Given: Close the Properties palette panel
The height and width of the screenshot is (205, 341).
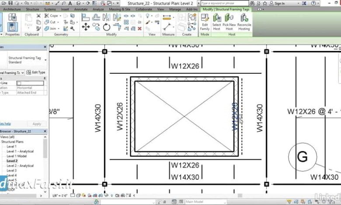Looking at the screenshot, I should (x=45, y=47).
